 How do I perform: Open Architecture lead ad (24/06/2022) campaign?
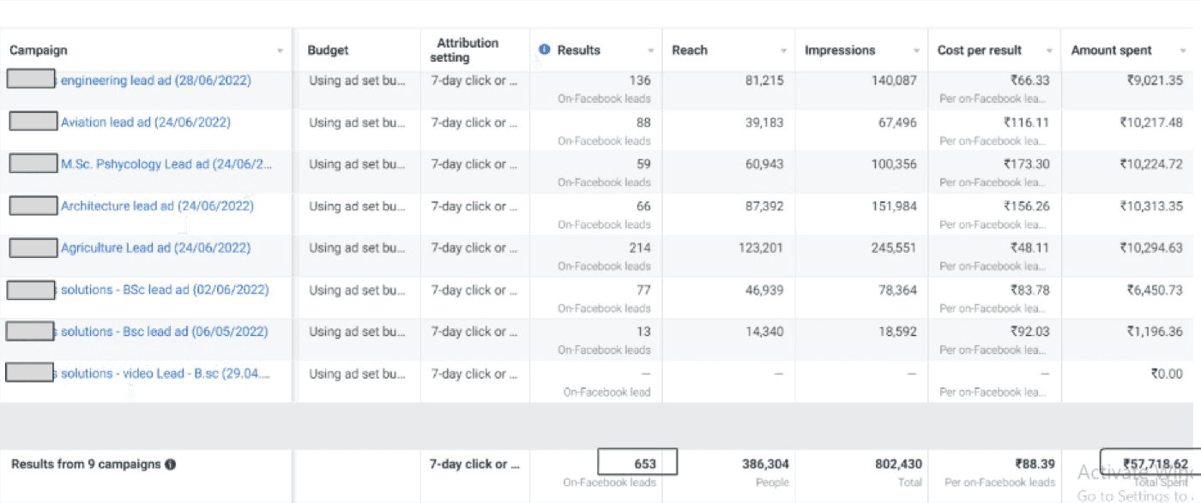pos(157,207)
